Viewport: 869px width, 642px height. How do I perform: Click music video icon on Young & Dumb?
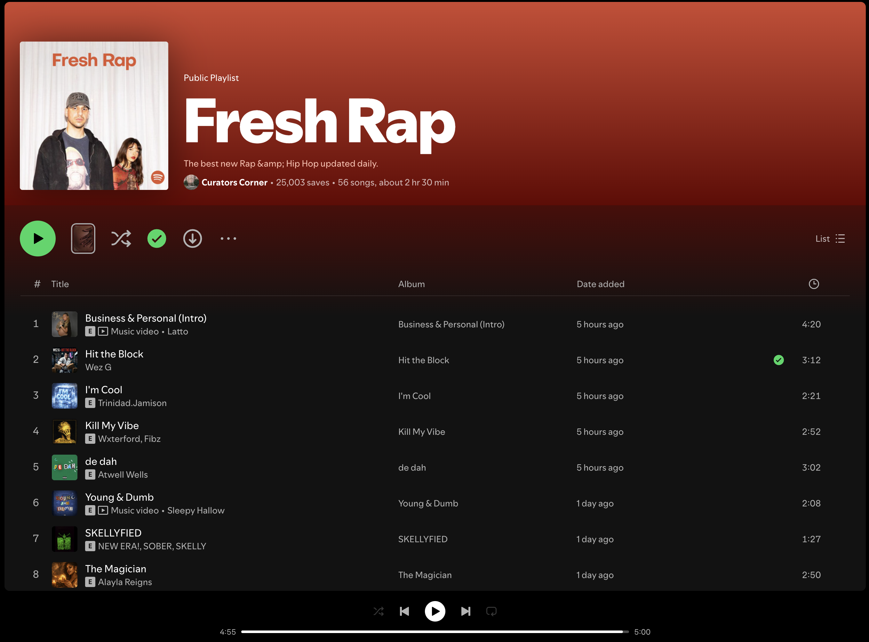103,510
